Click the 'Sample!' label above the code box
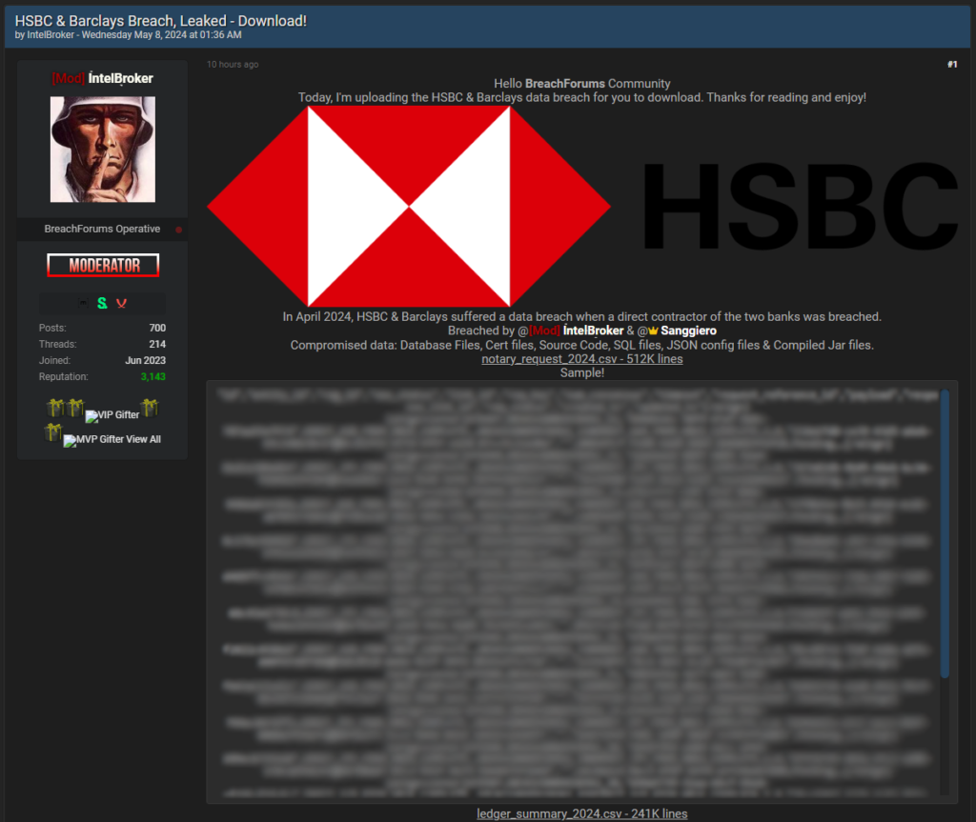This screenshot has width=976, height=822. pyautogui.click(x=582, y=372)
